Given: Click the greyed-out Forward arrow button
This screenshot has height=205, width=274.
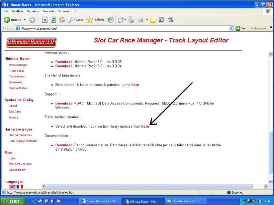Looking at the screenshot, I should (32, 20).
